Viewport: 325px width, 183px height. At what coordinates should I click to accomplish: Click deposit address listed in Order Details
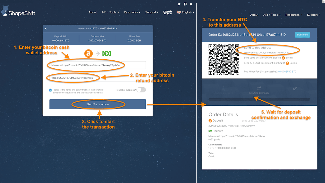click(232, 126)
